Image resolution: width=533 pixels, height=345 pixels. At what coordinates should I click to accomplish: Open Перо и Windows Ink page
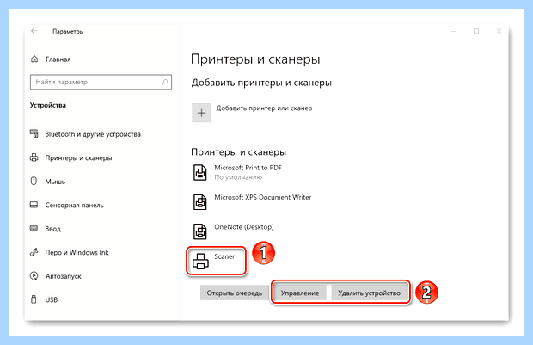point(77,252)
